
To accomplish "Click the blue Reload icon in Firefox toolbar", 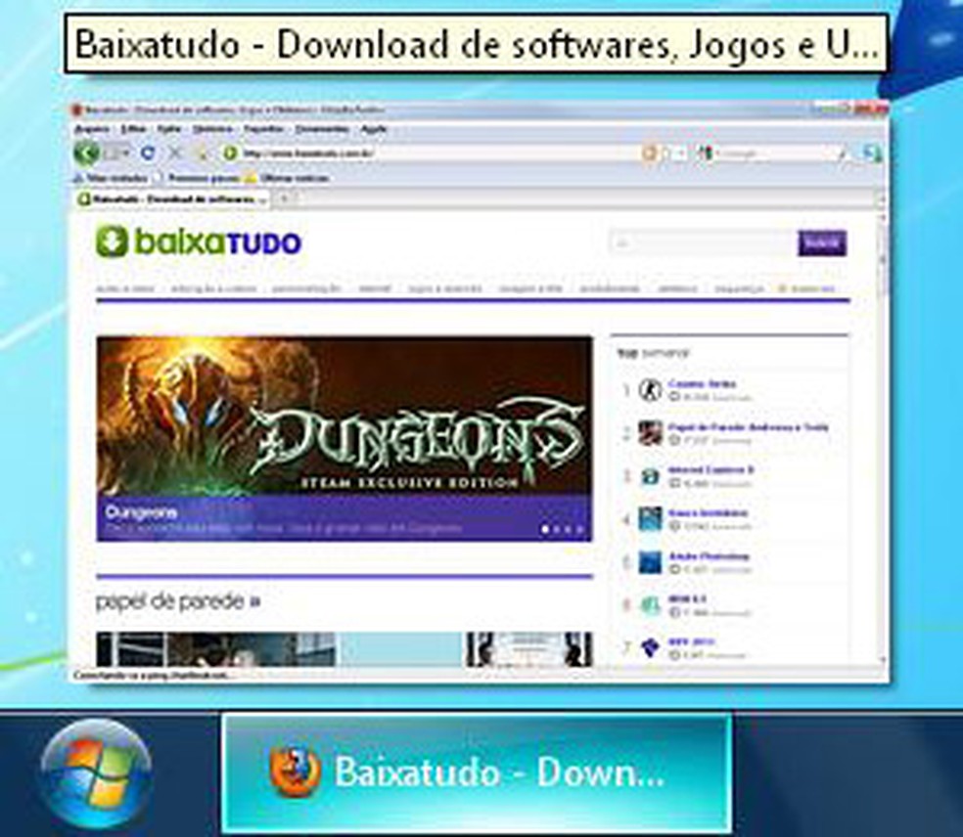I will pyautogui.click(x=148, y=153).
